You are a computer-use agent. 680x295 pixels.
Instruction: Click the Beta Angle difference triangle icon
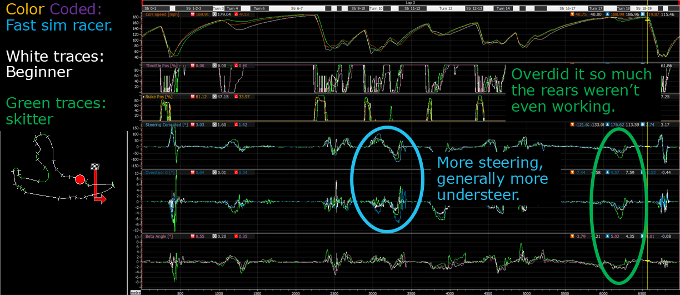pos(236,236)
